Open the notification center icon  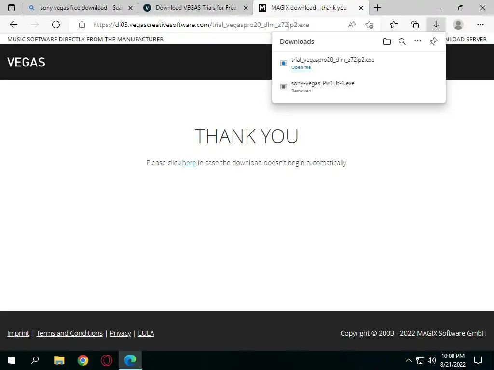pyautogui.click(x=478, y=360)
